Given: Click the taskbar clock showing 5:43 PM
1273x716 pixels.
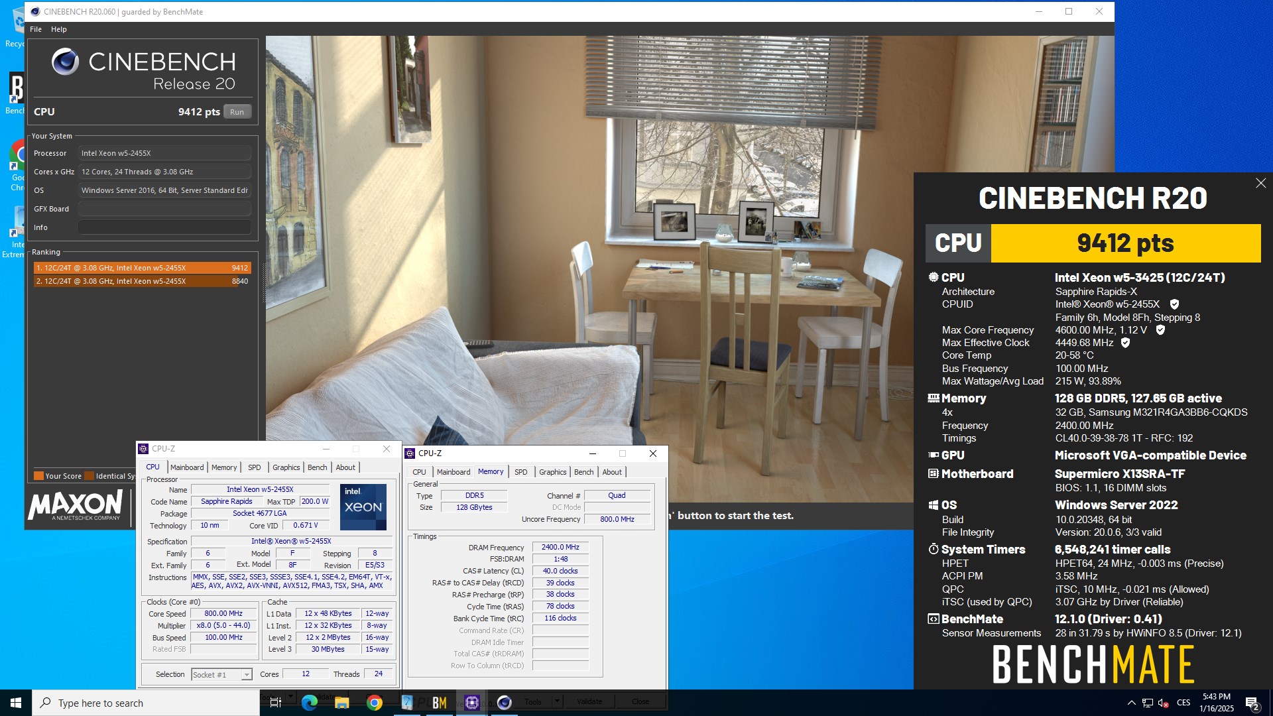Looking at the screenshot, I should [x=1217, y=703].
